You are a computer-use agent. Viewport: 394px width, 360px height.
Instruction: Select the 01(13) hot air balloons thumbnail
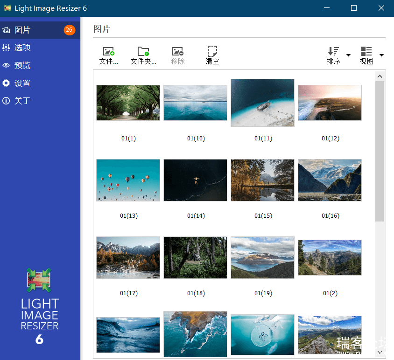coord(128,180)
